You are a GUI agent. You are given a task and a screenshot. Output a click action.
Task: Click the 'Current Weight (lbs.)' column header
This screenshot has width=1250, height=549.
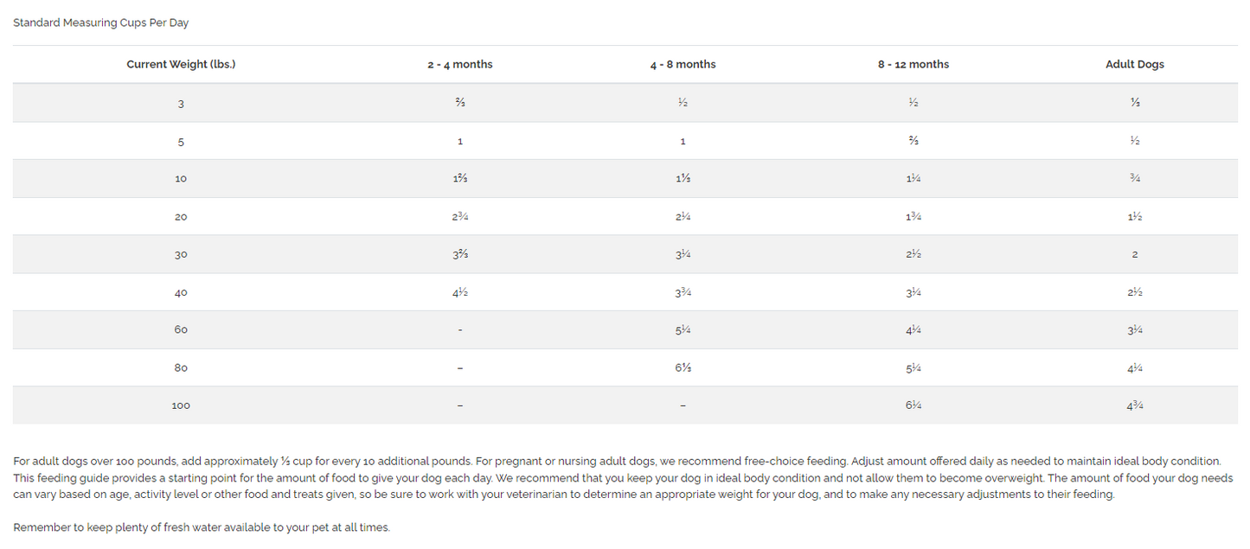(181, 65)
